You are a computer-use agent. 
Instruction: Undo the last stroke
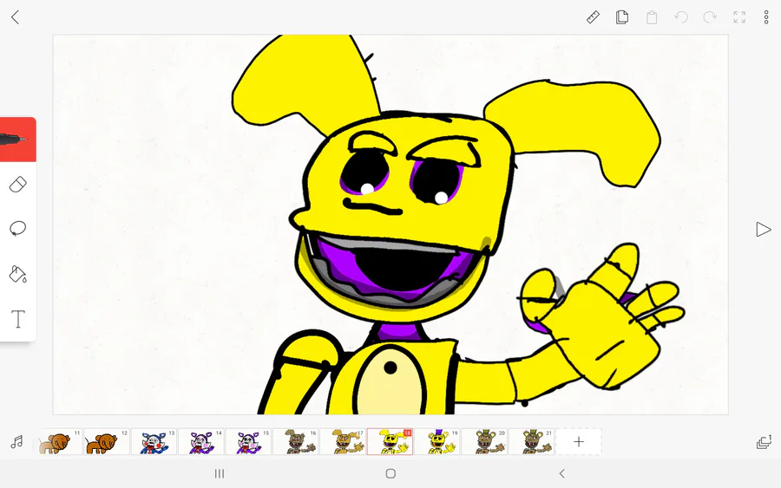coord(681,17)
